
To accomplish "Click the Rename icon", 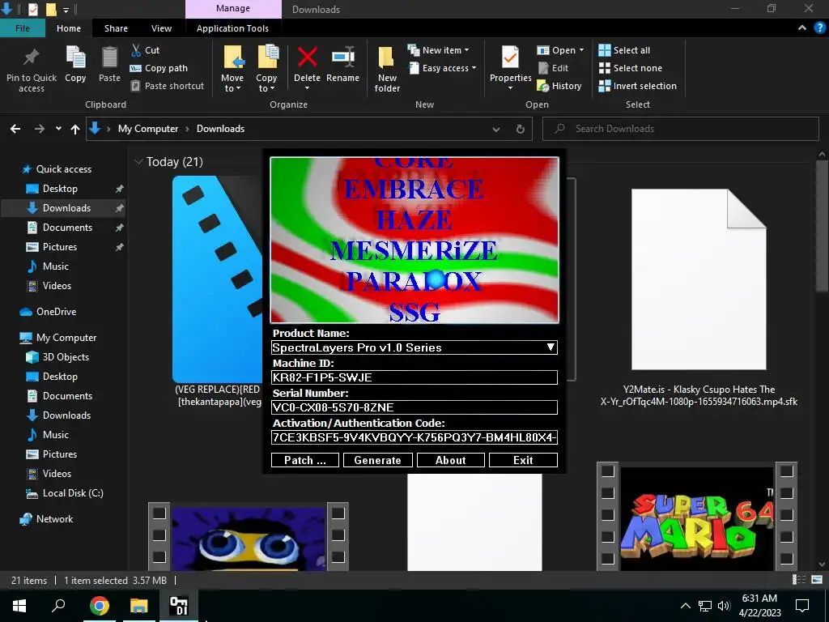I will pyautogui.click(x=342, y=58).
